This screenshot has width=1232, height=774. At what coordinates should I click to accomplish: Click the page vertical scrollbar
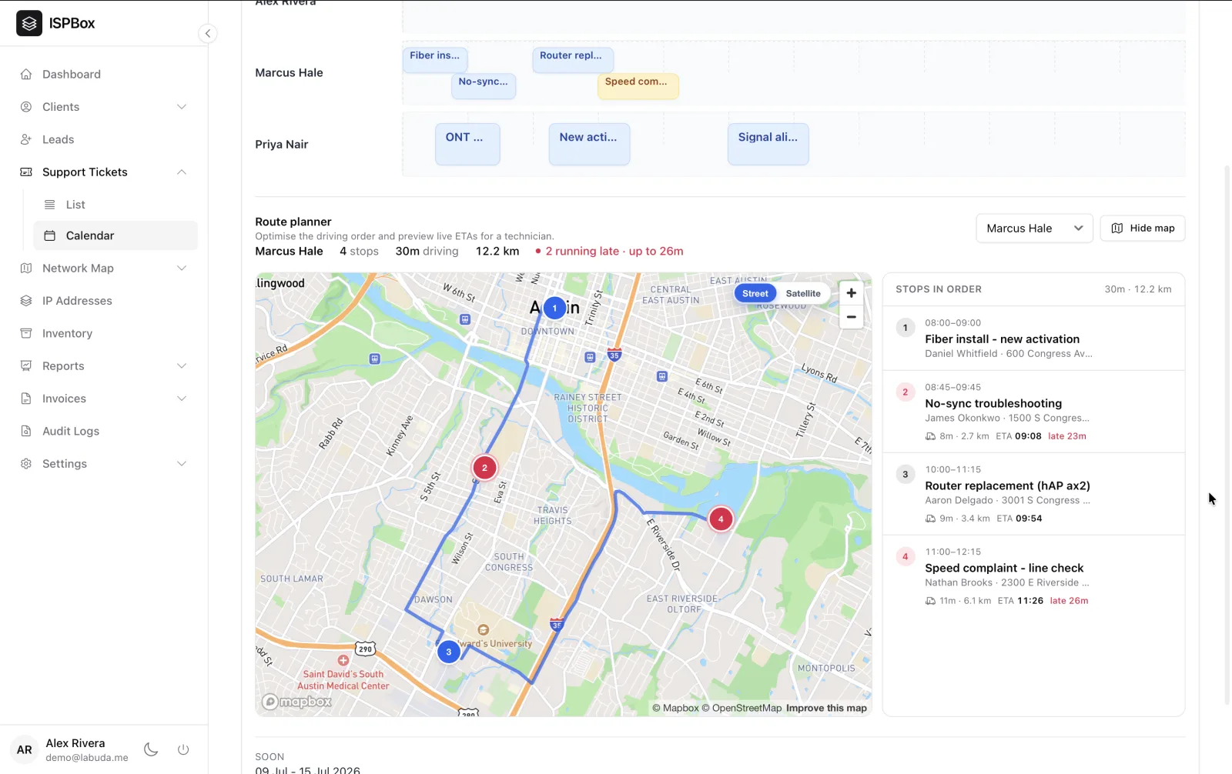point(1227,435)
